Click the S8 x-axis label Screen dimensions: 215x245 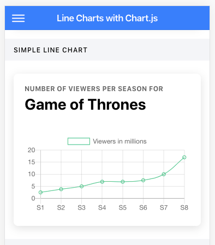pos(184,207)
